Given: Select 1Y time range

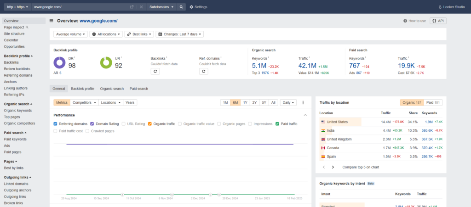Looking at the screenshot, I should (245, 102).
